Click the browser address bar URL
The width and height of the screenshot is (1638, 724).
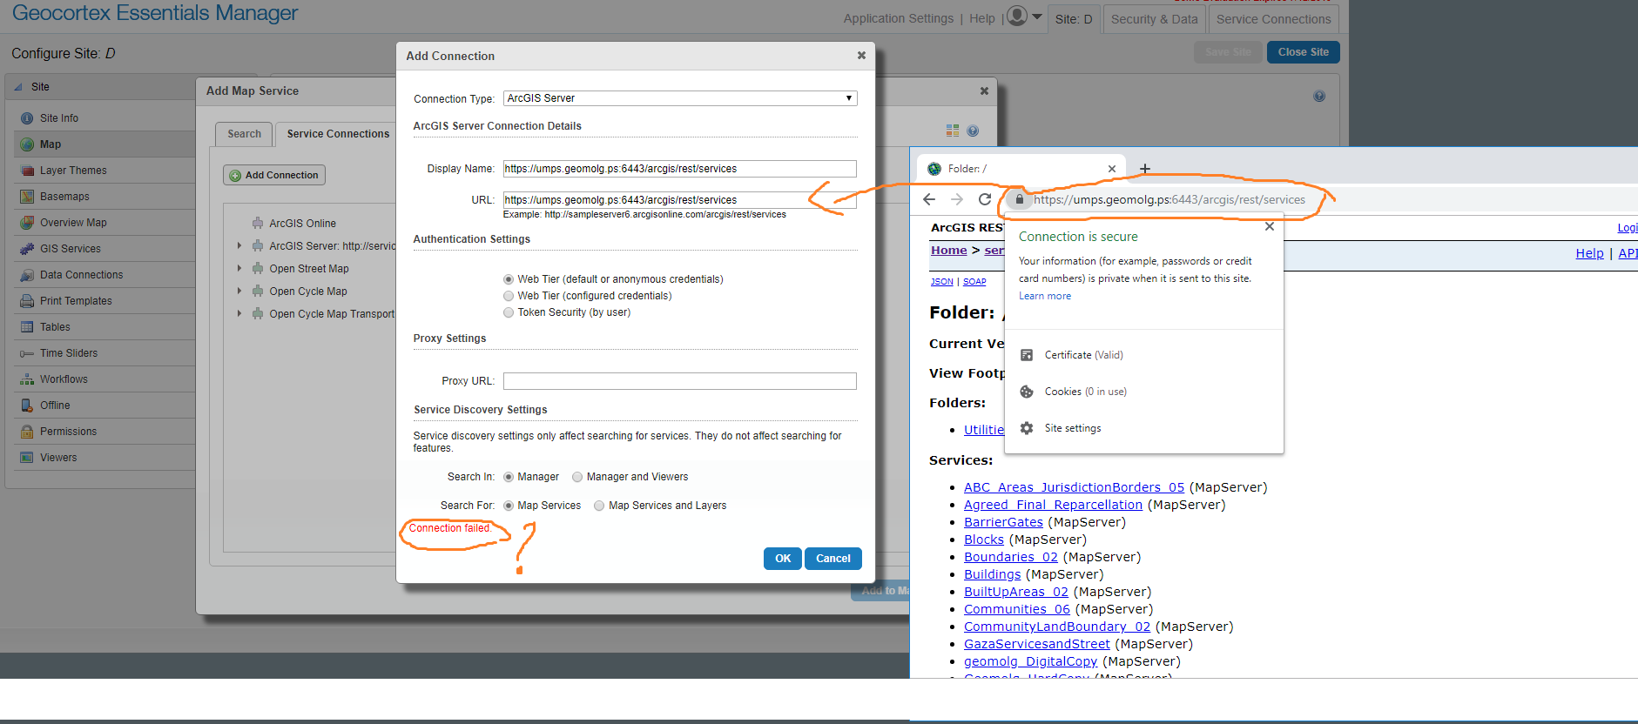[1170, 199]
